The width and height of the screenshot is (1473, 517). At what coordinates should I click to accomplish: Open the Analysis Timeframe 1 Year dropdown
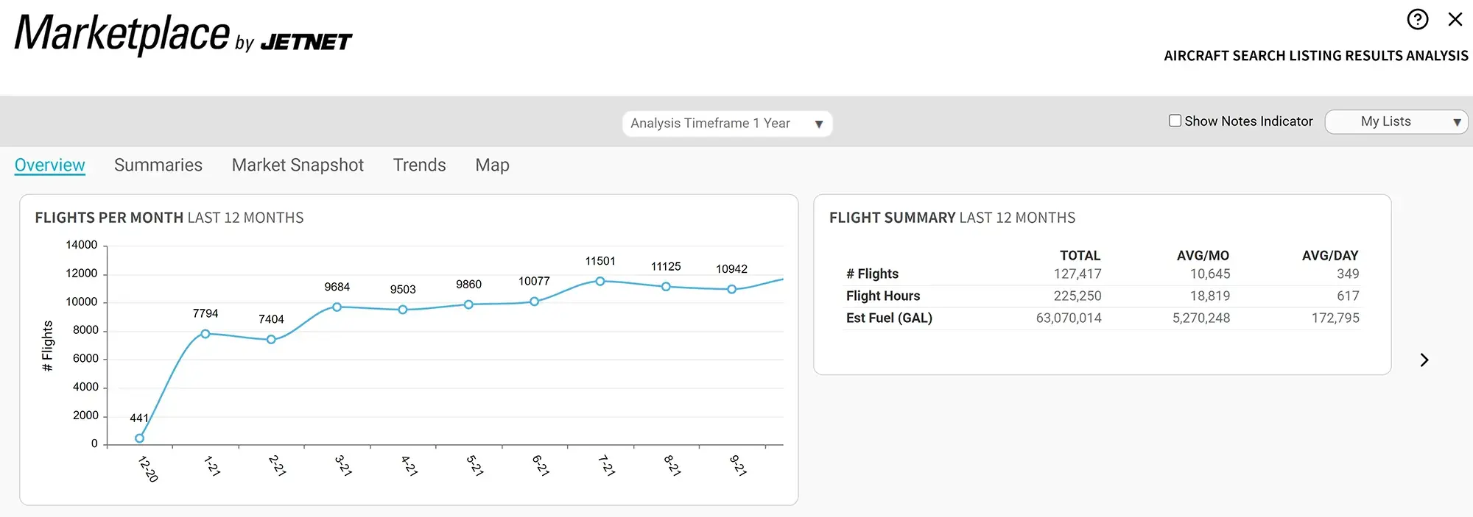tap(726, 124)
